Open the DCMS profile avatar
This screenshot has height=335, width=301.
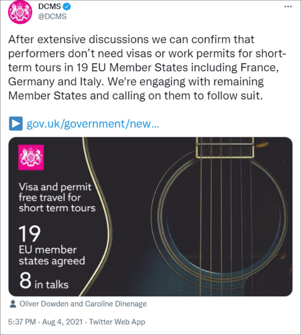tap(20, 12)
